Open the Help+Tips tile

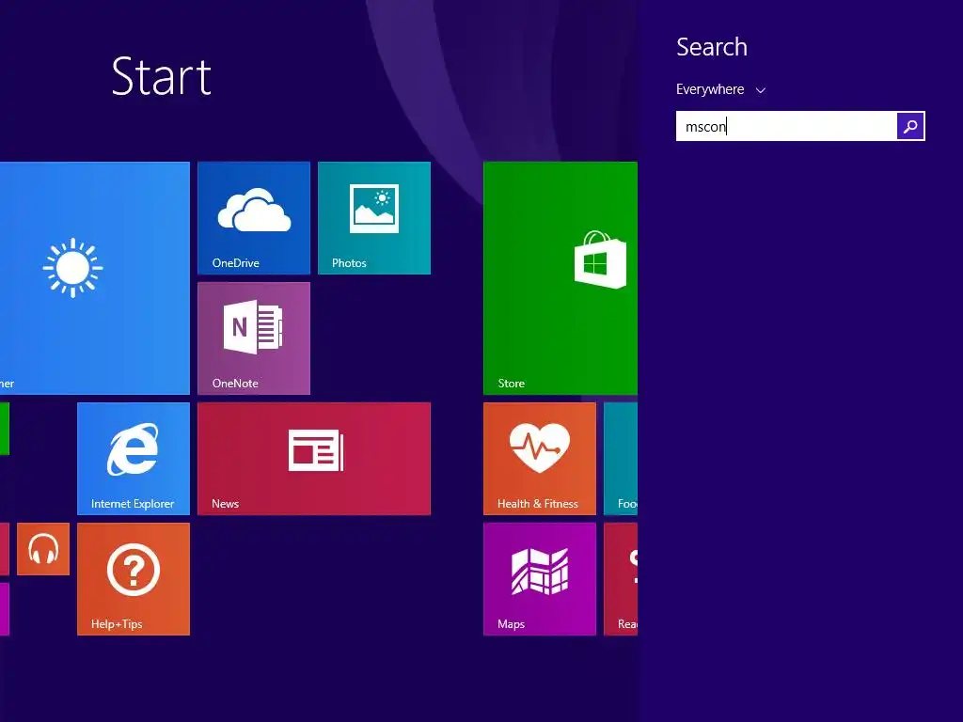tap(134, 579)
